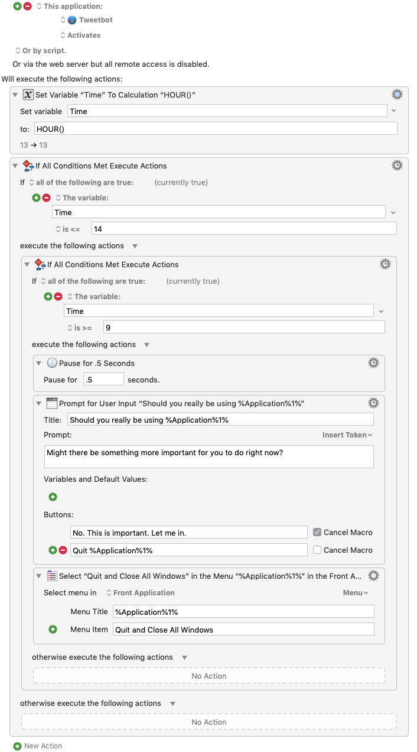Open the Insert Token dropdown
Screen dimensions: 417x752
coord(347,435)
